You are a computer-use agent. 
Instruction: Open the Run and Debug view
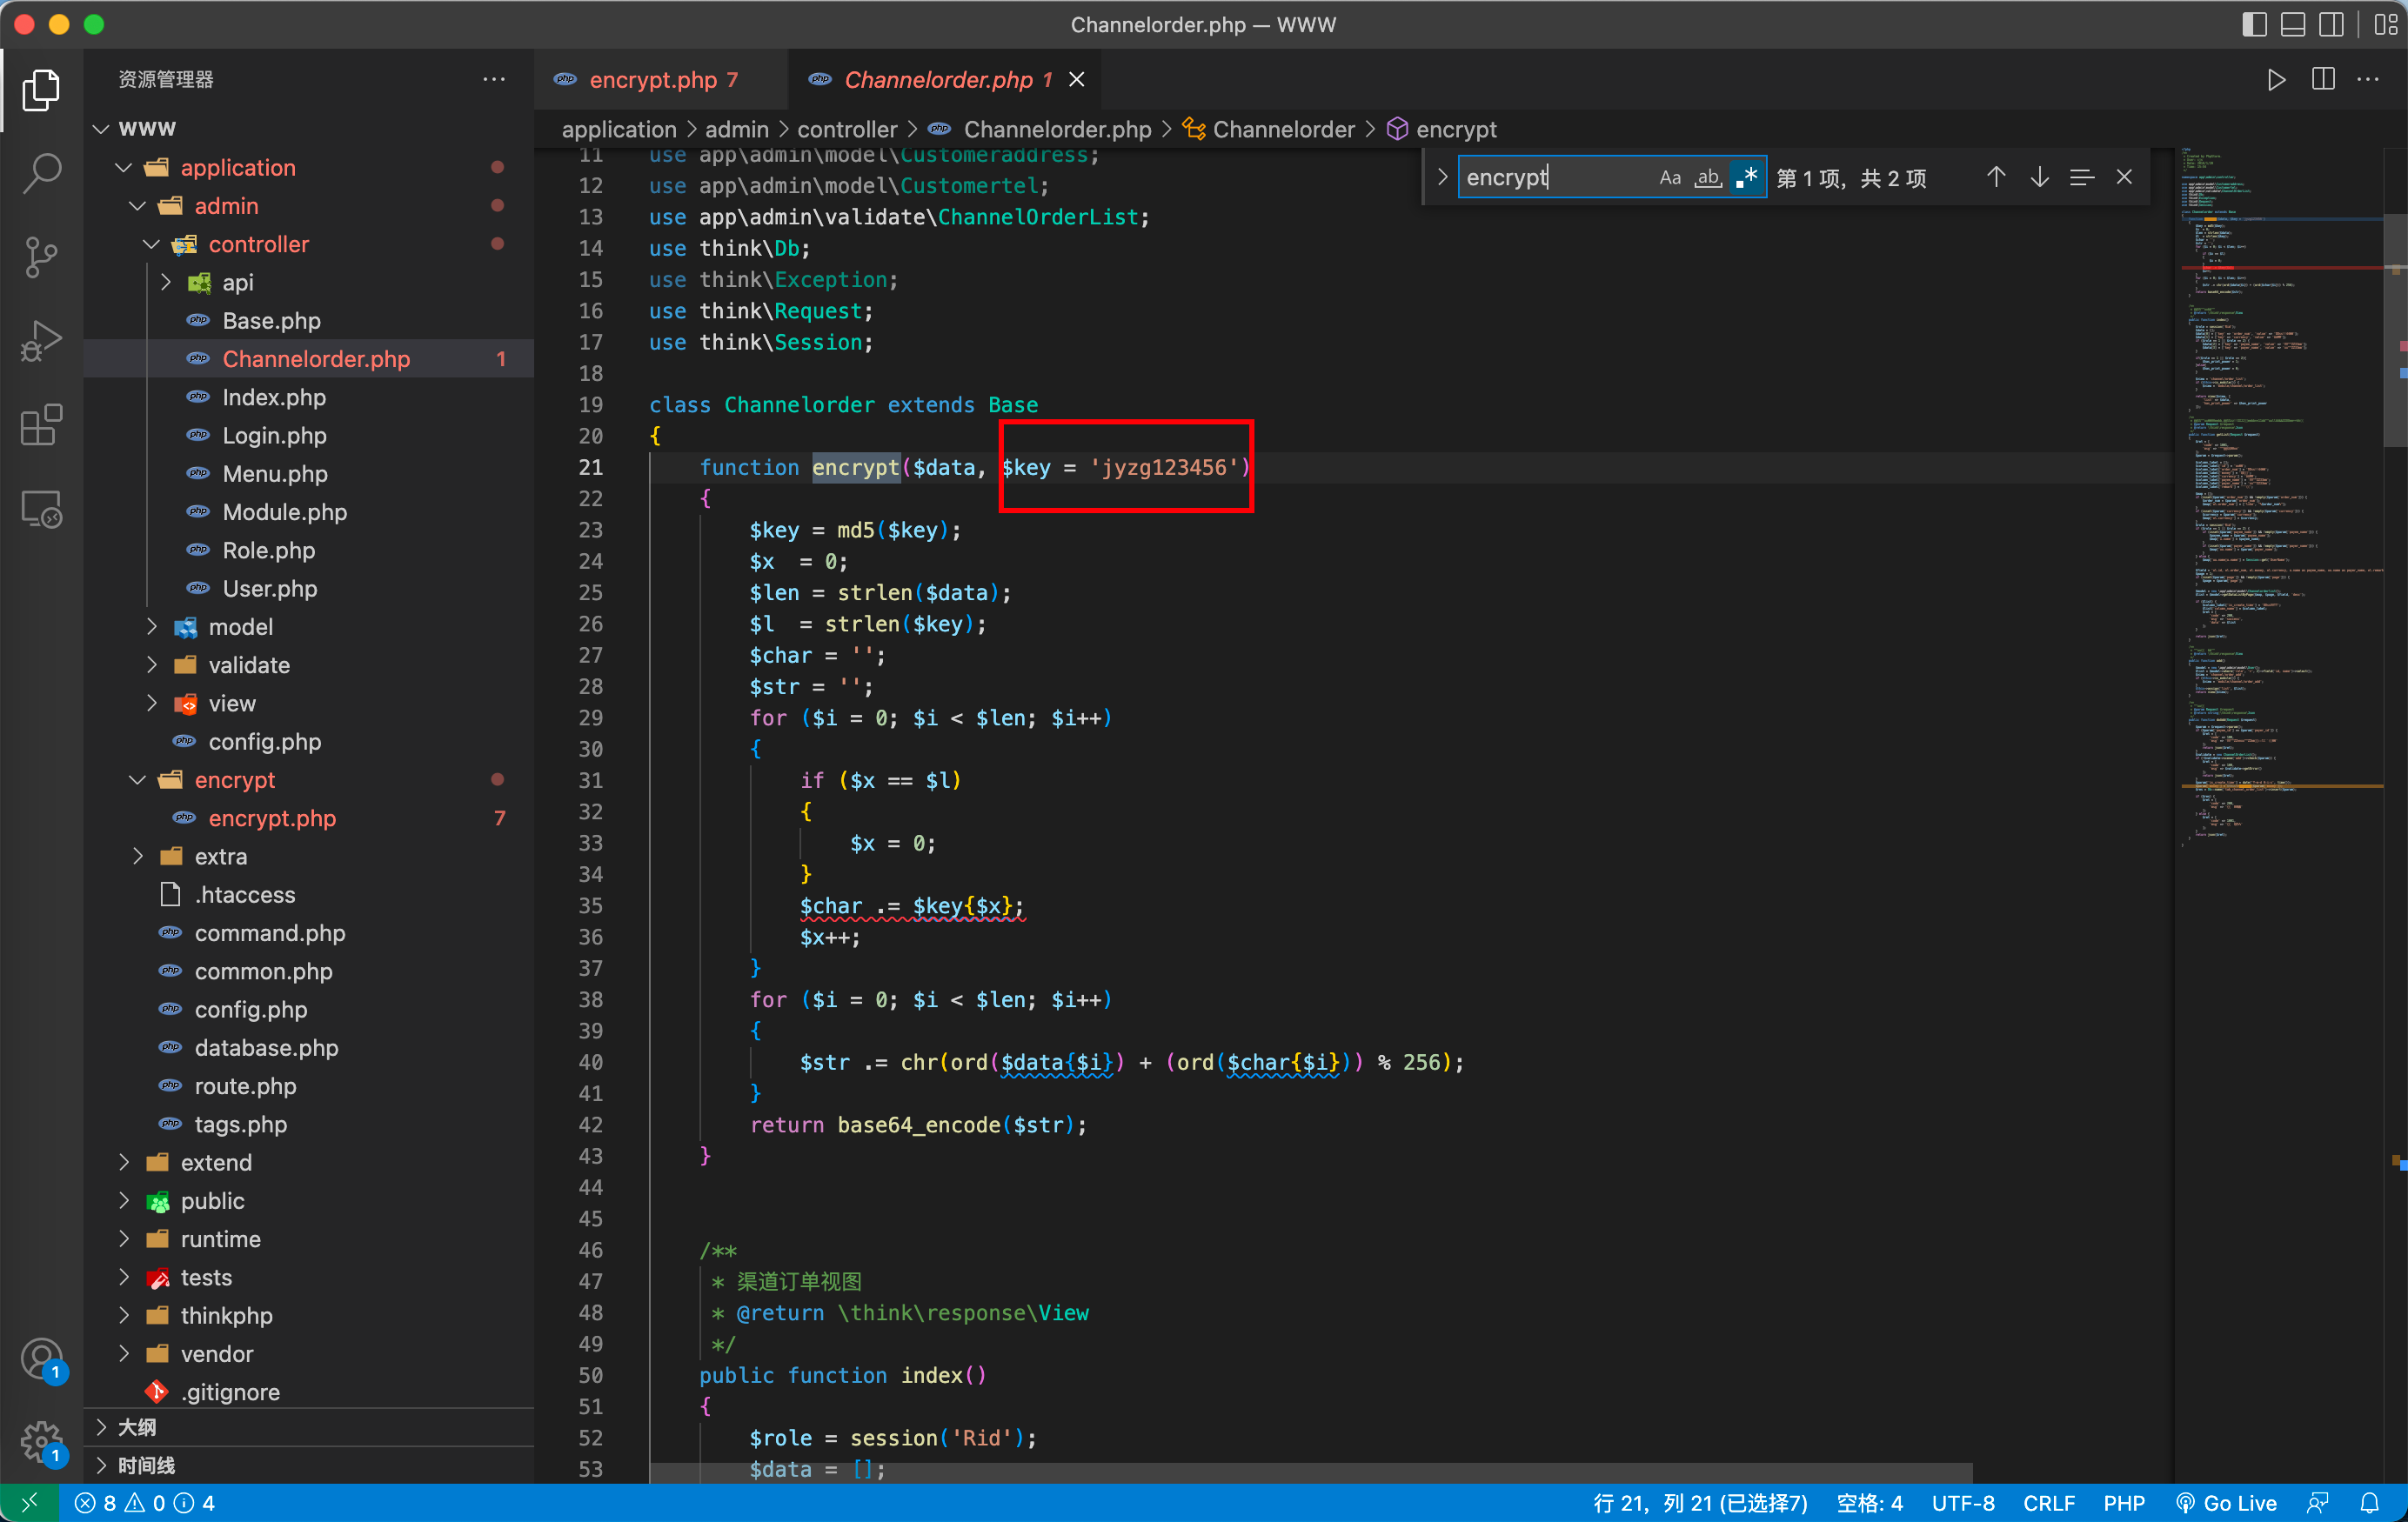(41, 341)
